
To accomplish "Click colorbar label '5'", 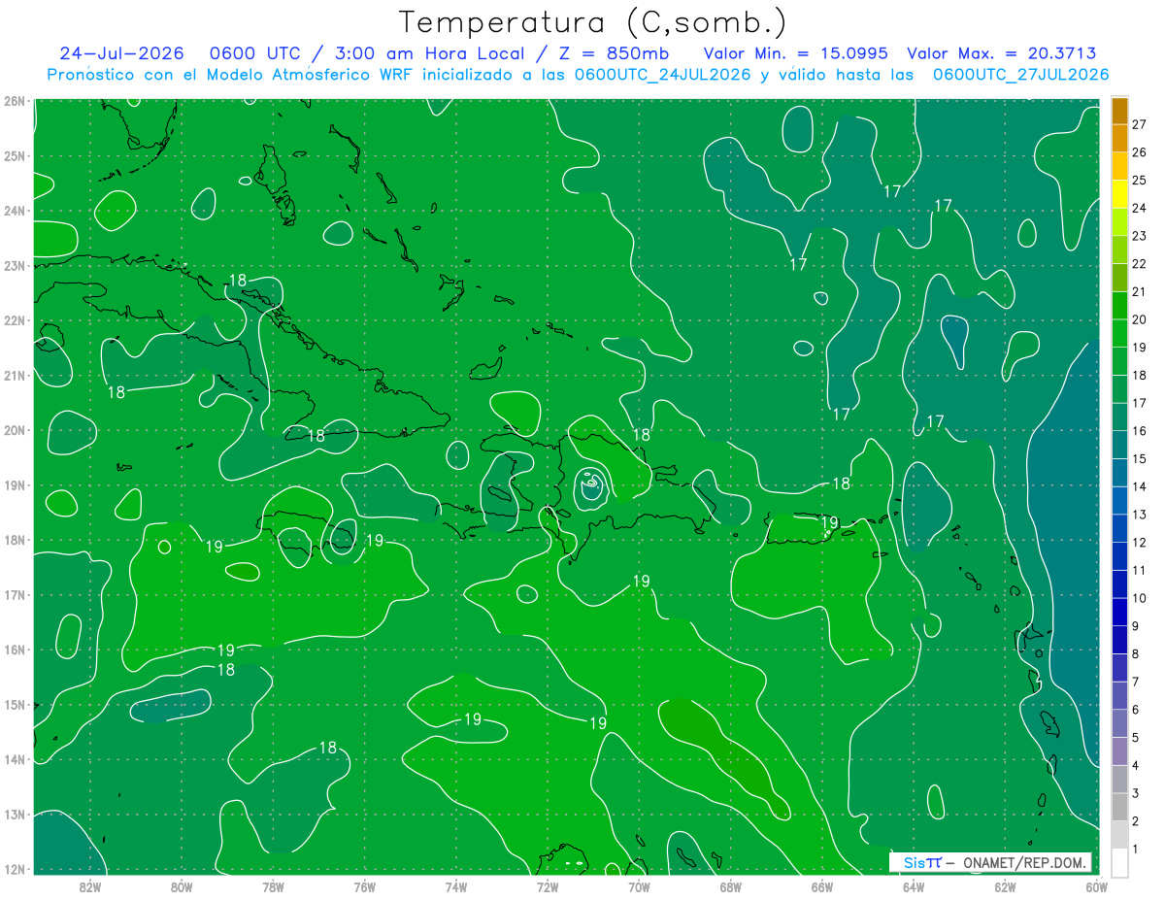I will click(x=1136, y=738).
